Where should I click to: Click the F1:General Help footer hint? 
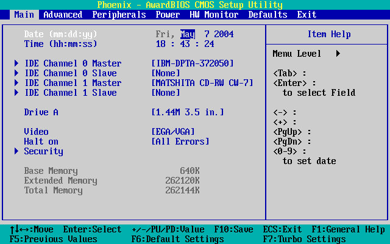click(x=348, y=229)
